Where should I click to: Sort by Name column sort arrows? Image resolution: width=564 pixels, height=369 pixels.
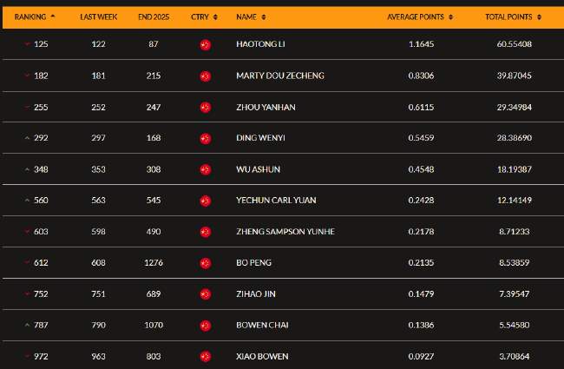click(264, 16)
